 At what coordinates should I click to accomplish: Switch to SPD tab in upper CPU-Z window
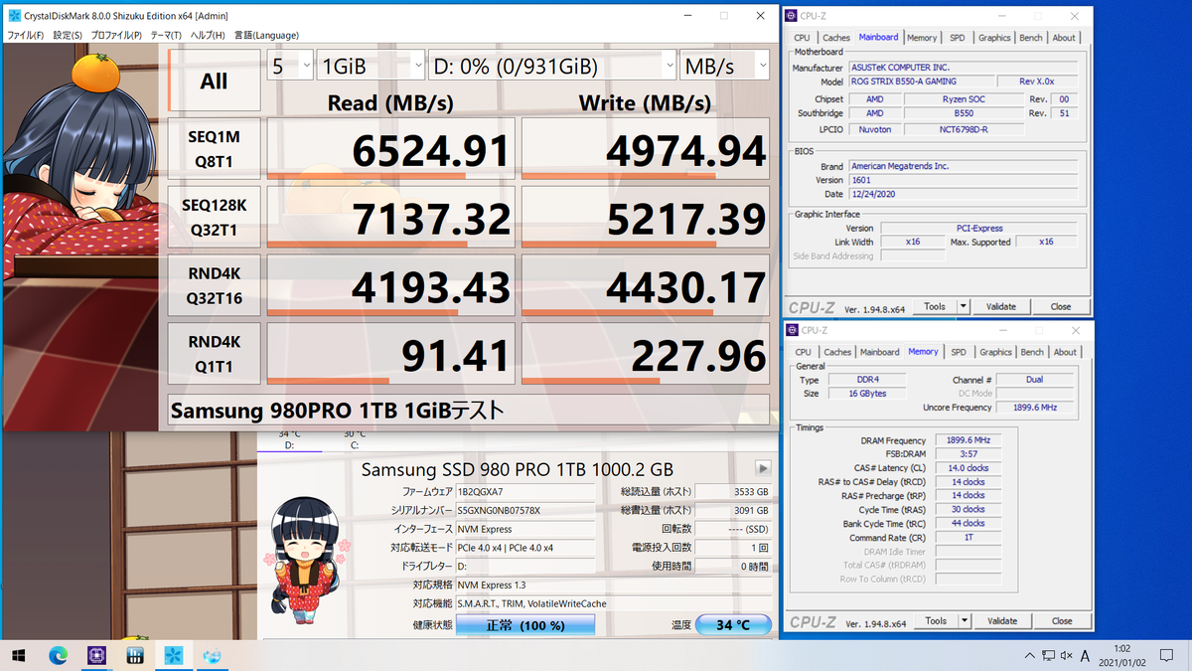click(958, 38)
